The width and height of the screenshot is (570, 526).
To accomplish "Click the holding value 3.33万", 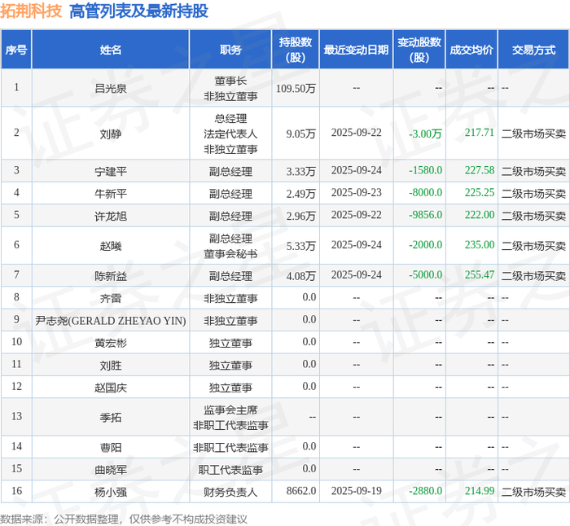I will tap(300, 171).
